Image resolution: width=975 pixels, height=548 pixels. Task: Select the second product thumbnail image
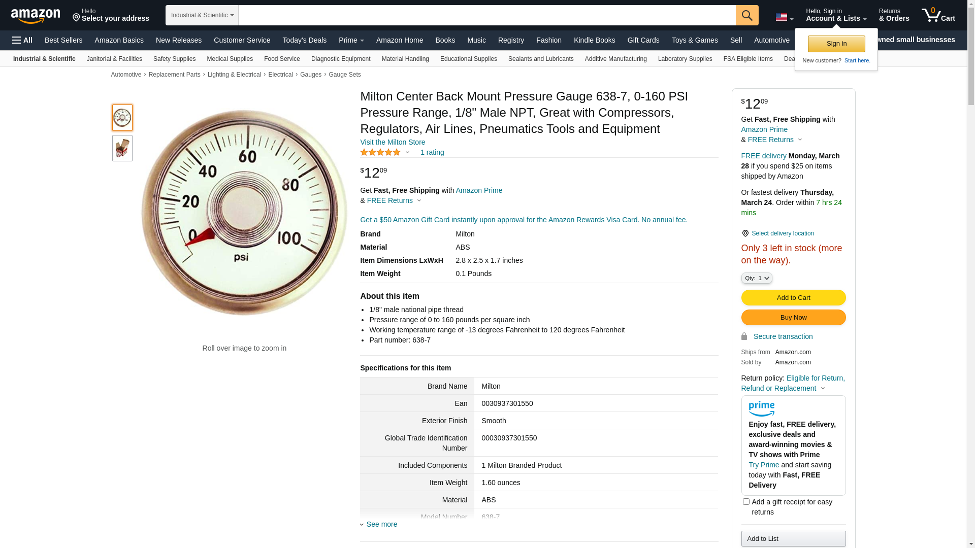(122, 148)
